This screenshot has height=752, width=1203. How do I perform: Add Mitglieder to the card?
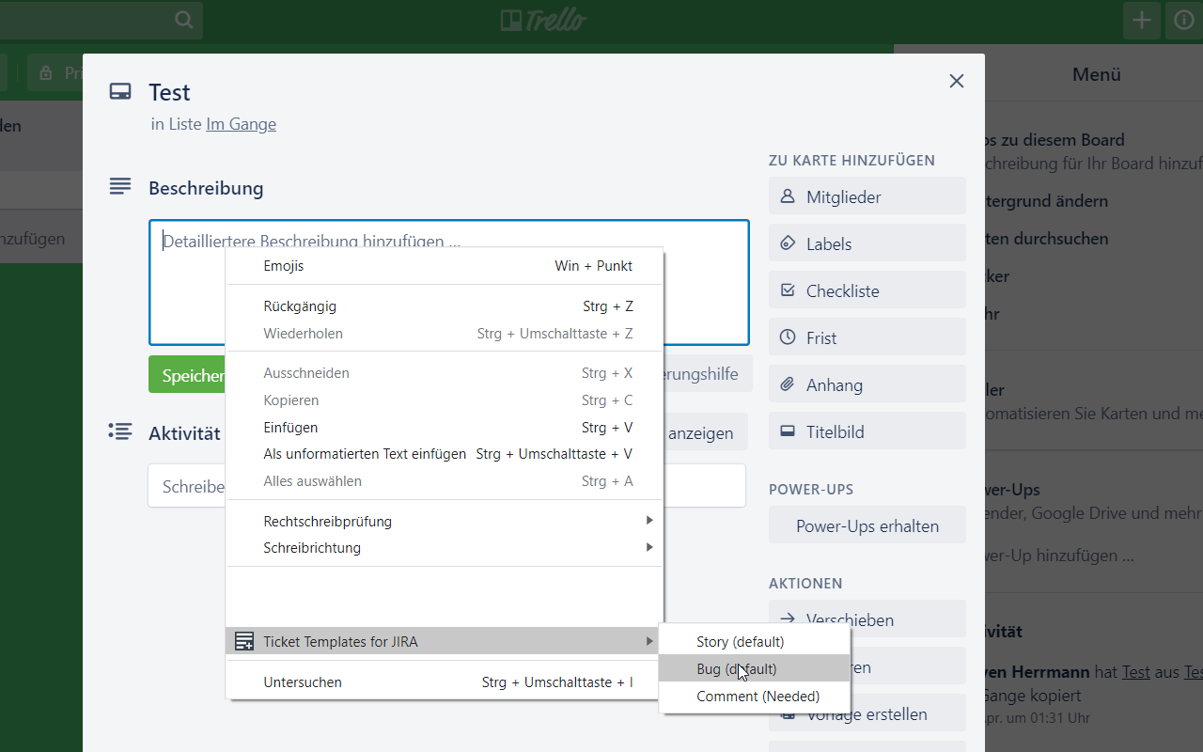click(x=867, y=196)
